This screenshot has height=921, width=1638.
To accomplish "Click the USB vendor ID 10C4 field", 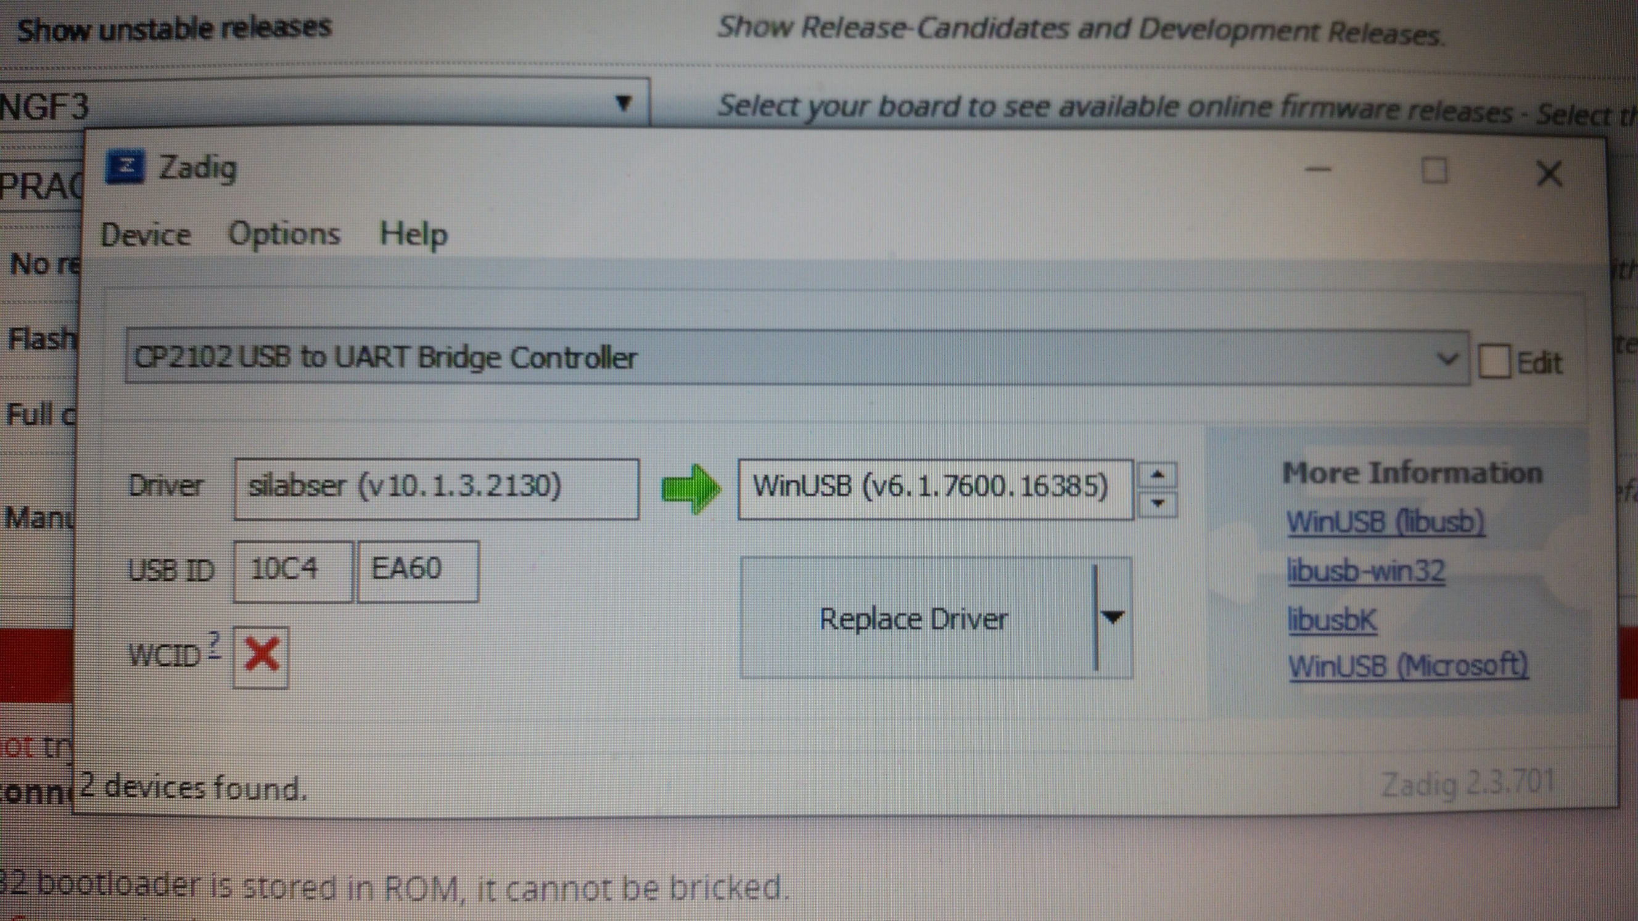I will click(x=292, y=571).
